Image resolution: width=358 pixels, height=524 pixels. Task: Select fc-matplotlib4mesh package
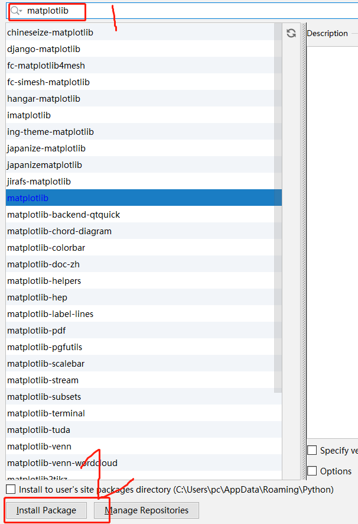point(144,66)
